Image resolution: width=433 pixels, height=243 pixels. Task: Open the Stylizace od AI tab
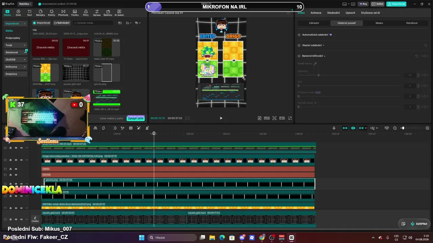pos(370,13)
